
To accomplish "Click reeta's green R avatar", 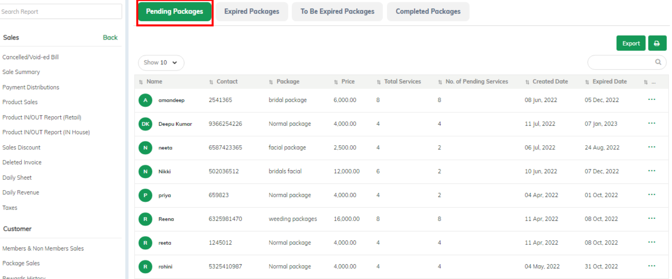I will pos(145,243).
